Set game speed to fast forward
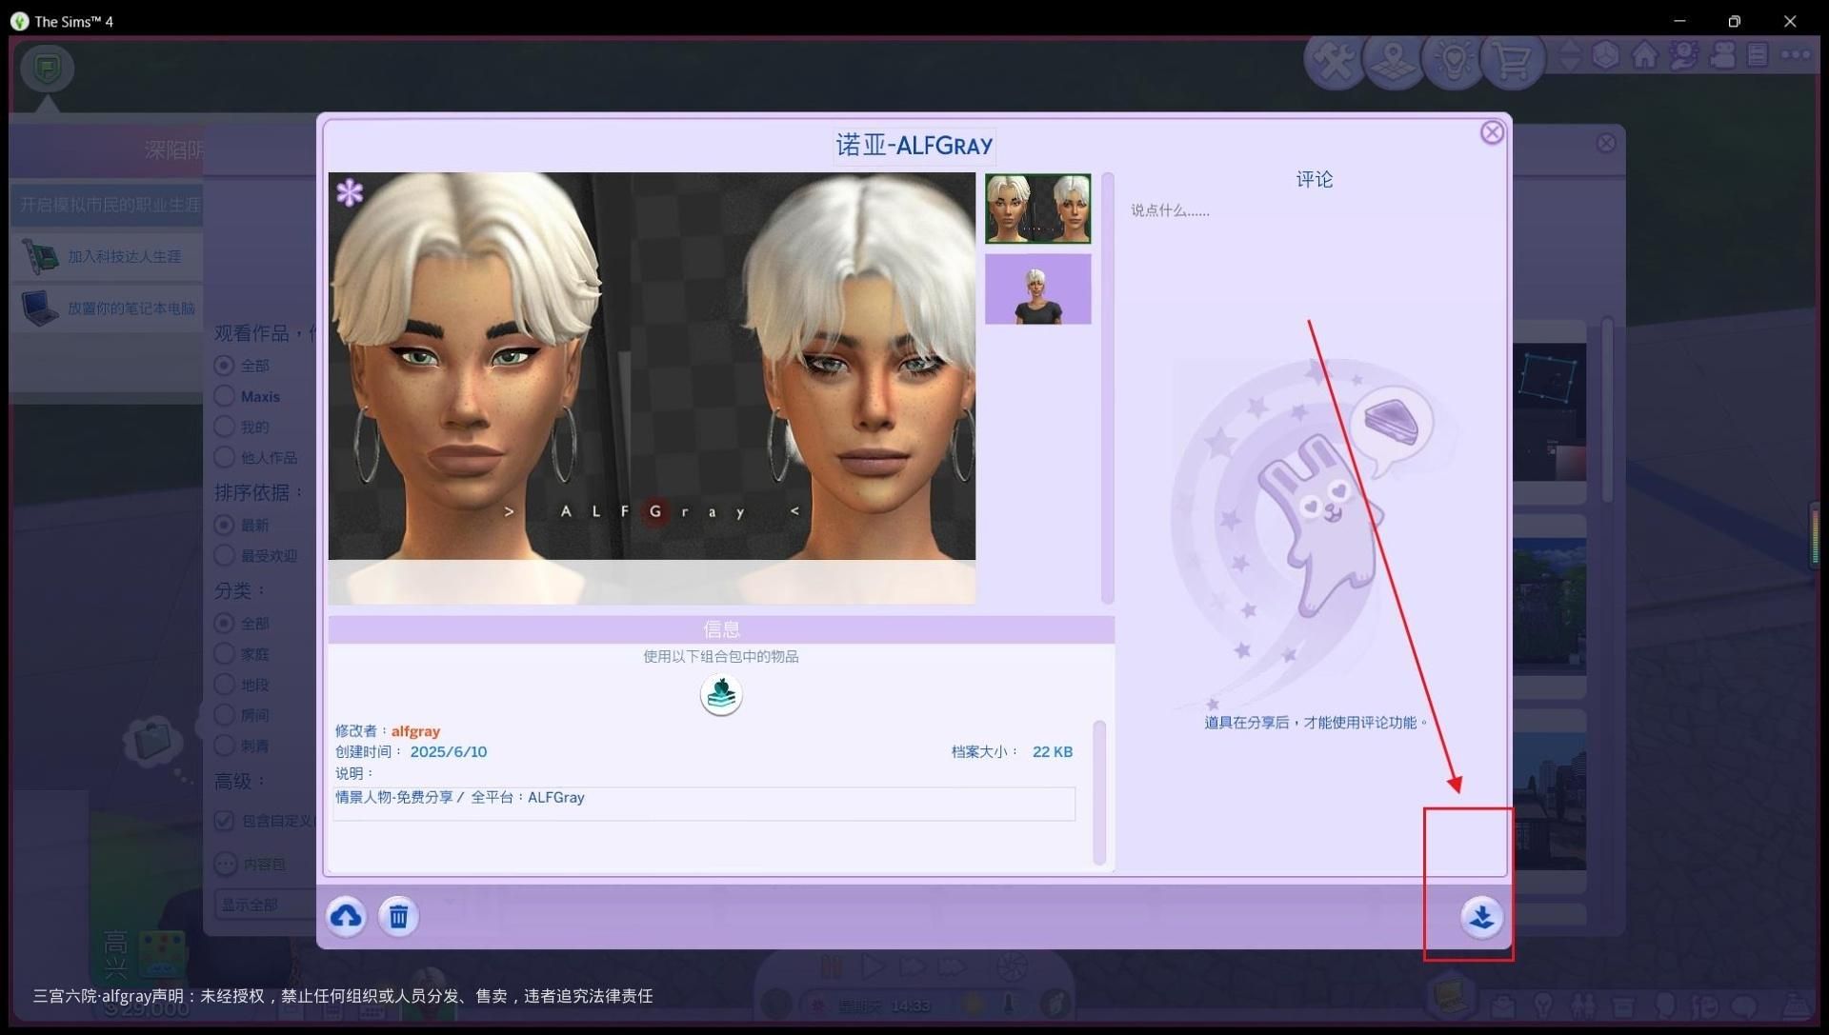 point(912,968)
